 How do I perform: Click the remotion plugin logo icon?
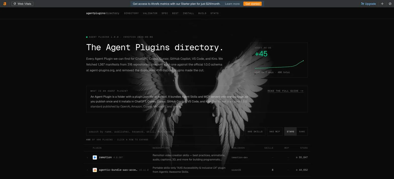point(95,157)
